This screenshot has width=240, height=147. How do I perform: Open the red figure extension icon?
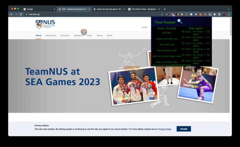(205, 14)
